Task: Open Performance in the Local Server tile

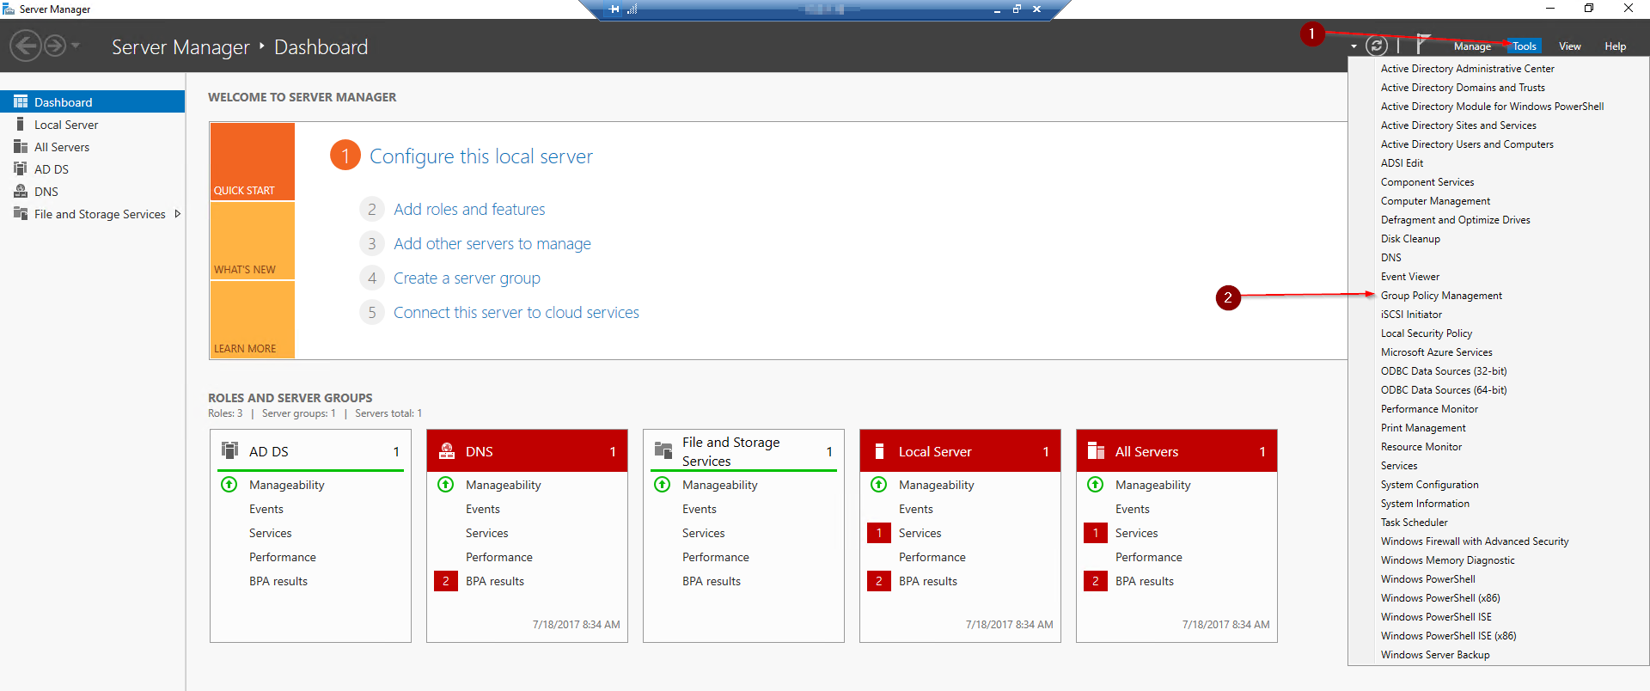Action: (x=932, y=557)
